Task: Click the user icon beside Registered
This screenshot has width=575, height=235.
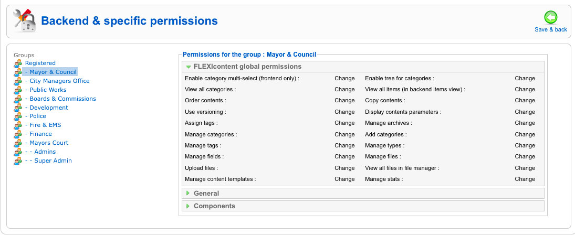Action: click(18, 63)
